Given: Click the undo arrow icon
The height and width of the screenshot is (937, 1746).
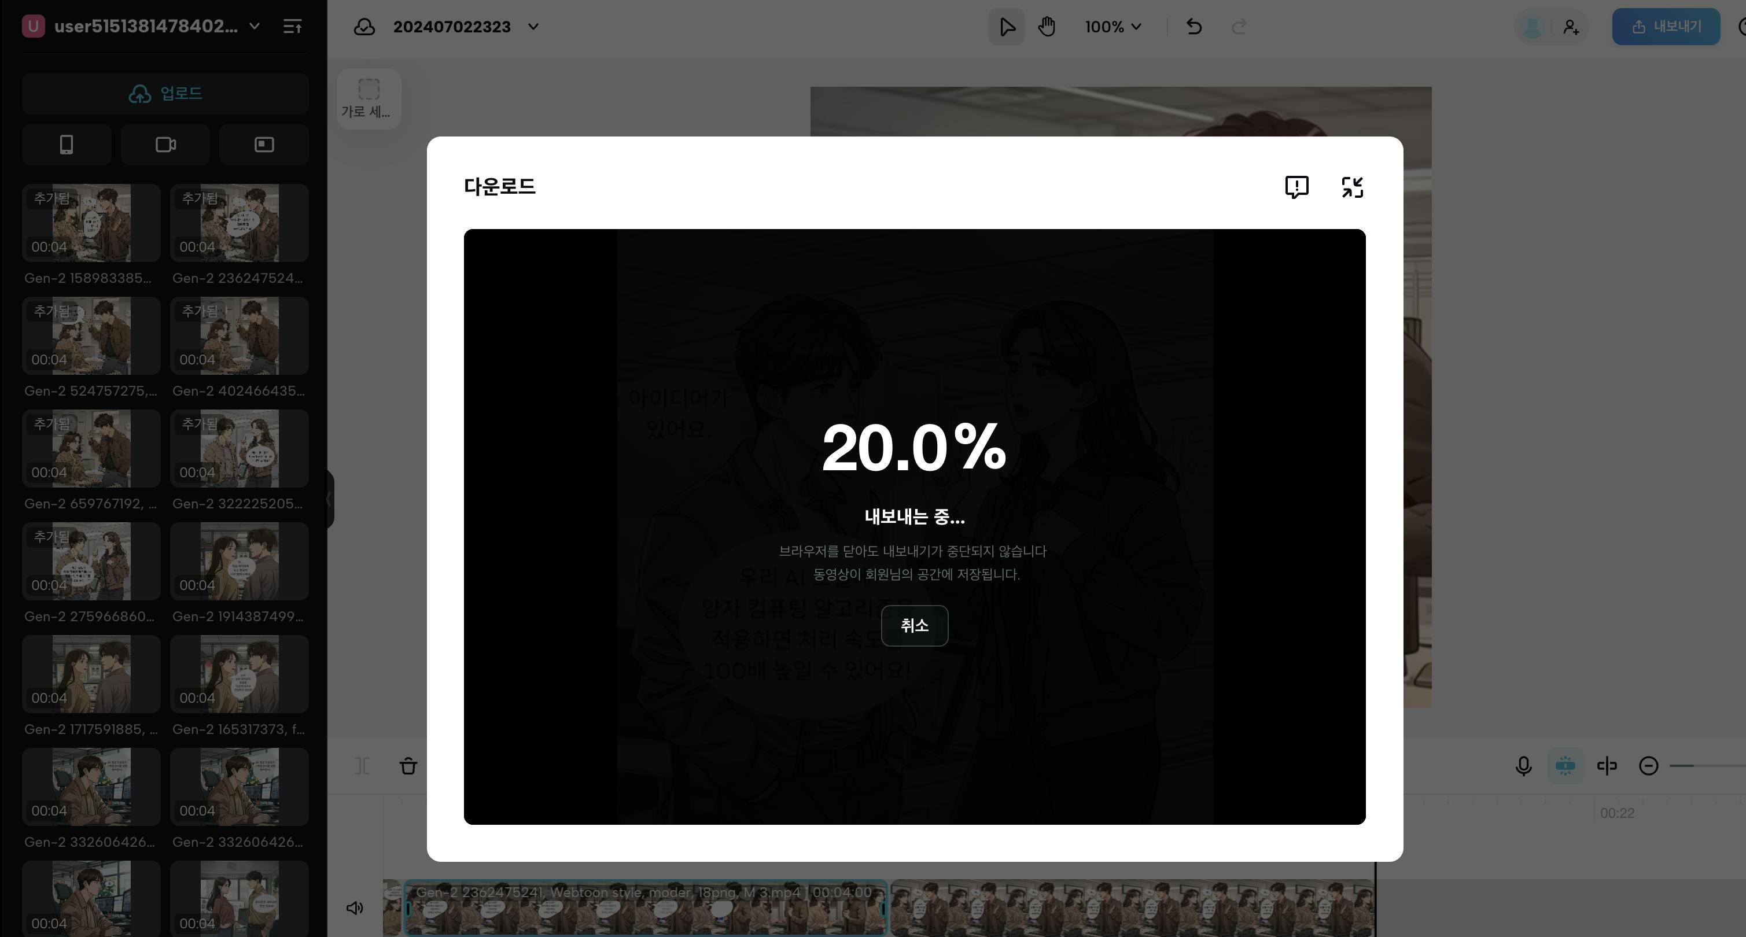Looking at the screenshot, I should (1194, 27).
